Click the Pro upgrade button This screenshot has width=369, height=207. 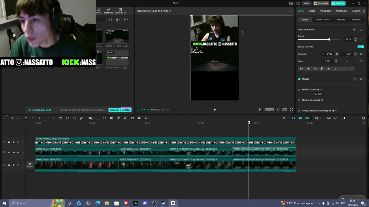coord(307,3)
